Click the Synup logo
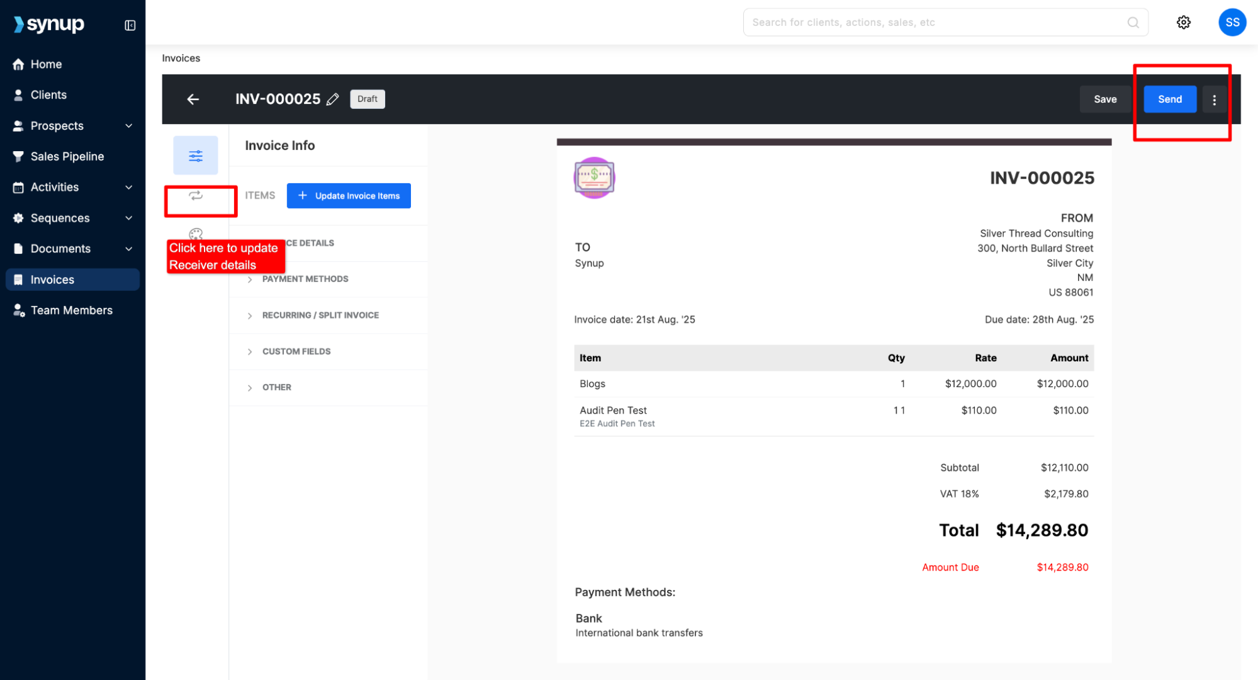 [x=49, y=25]
